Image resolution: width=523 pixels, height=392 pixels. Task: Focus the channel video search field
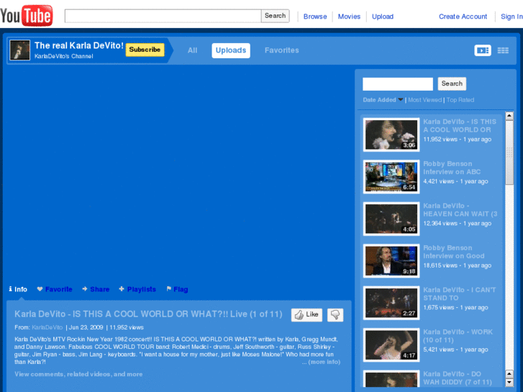[398, 84]
